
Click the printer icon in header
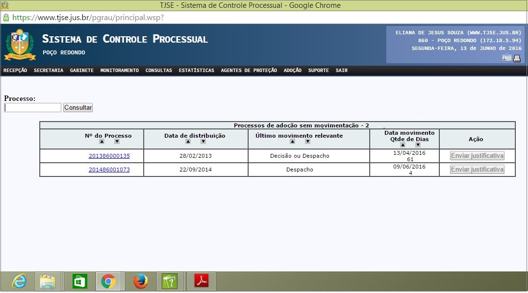coord(517,58)
